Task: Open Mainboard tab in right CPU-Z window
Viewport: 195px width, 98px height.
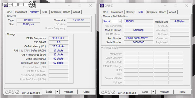Action: point(117,12)
